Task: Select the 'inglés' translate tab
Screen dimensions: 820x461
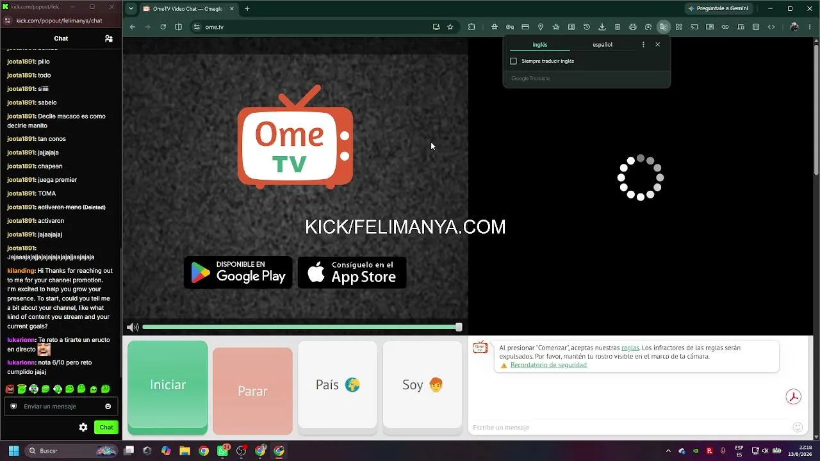Action: (540, 45)
